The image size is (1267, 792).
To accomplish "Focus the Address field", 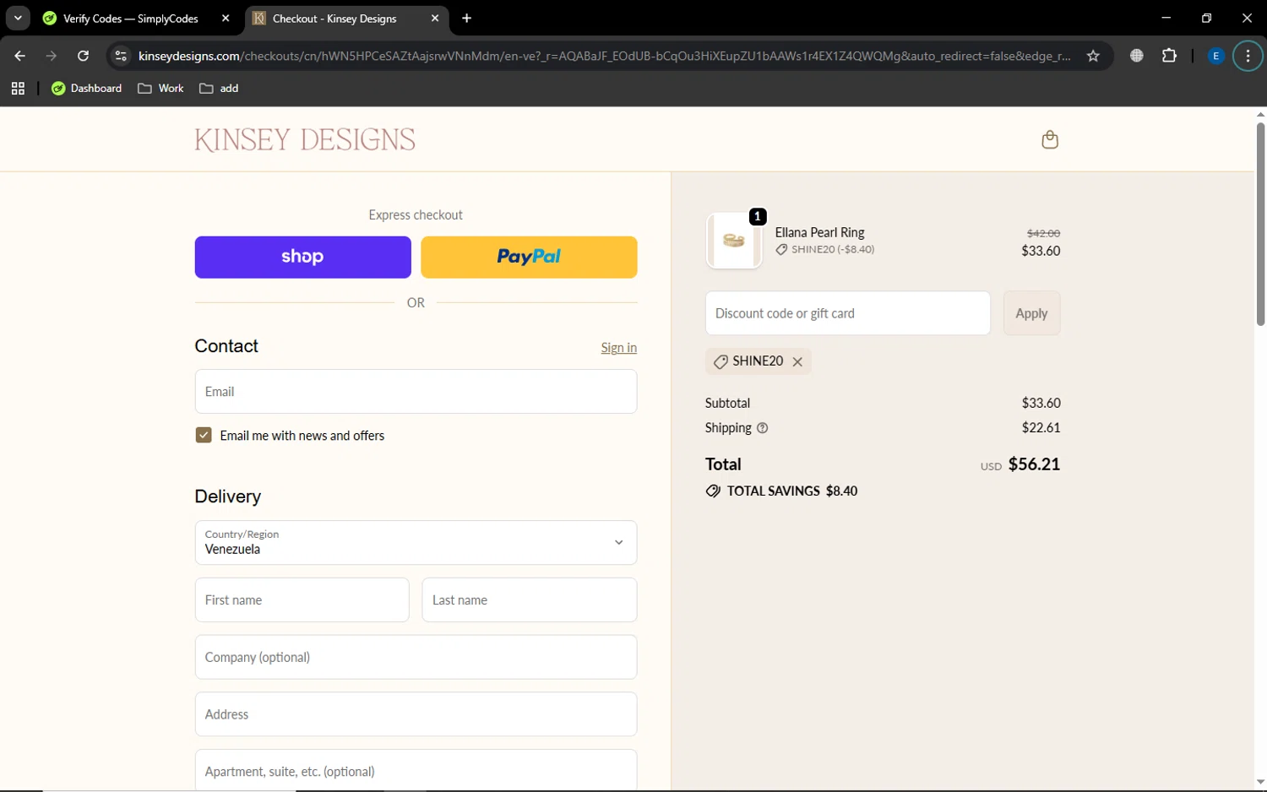I will [x=416, y=714].
